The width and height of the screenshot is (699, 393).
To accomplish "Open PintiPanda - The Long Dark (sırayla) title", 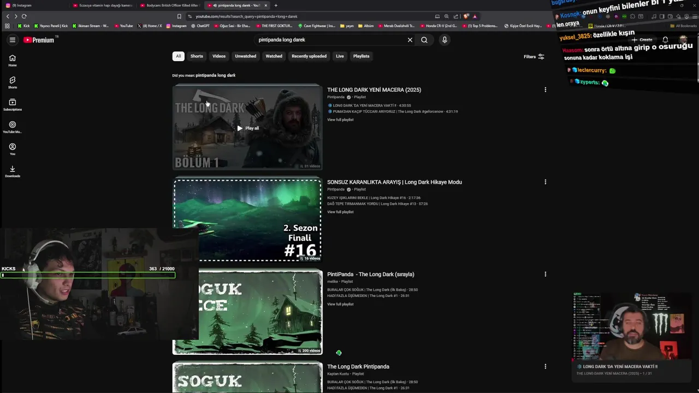I will (x=371, y=274).
